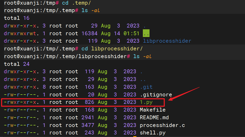Click the size '163' of .git directory
245x137 pixels.
tap(90, 87)
